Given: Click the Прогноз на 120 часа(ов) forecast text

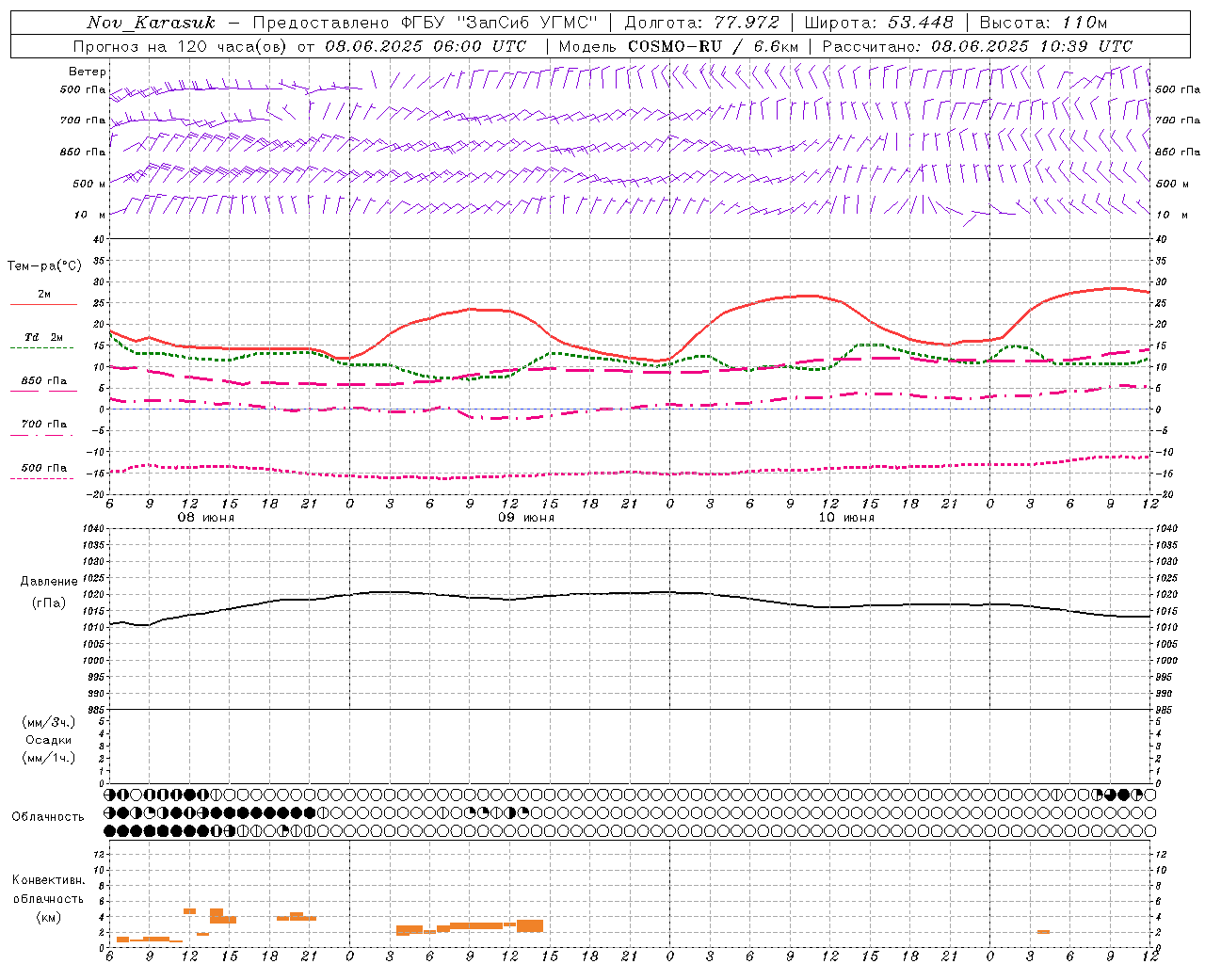Looking at the screenshot, I should [182, 46].
